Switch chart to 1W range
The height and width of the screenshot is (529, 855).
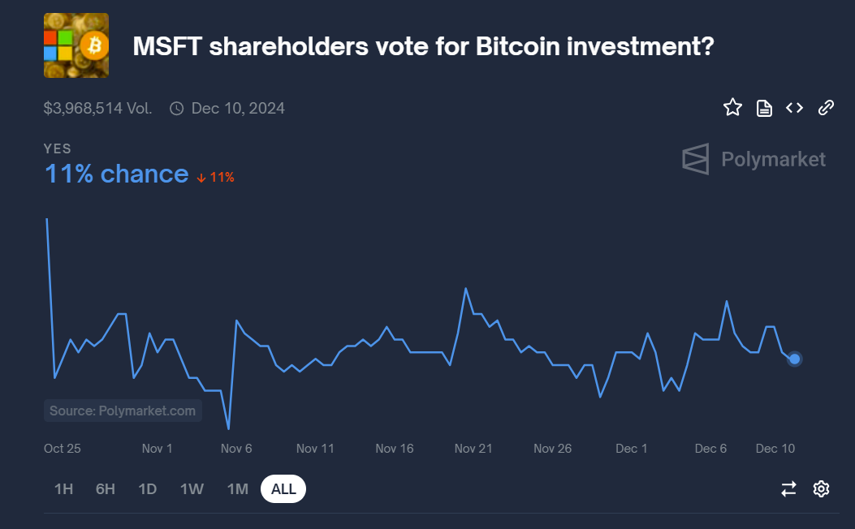[192, 489]
